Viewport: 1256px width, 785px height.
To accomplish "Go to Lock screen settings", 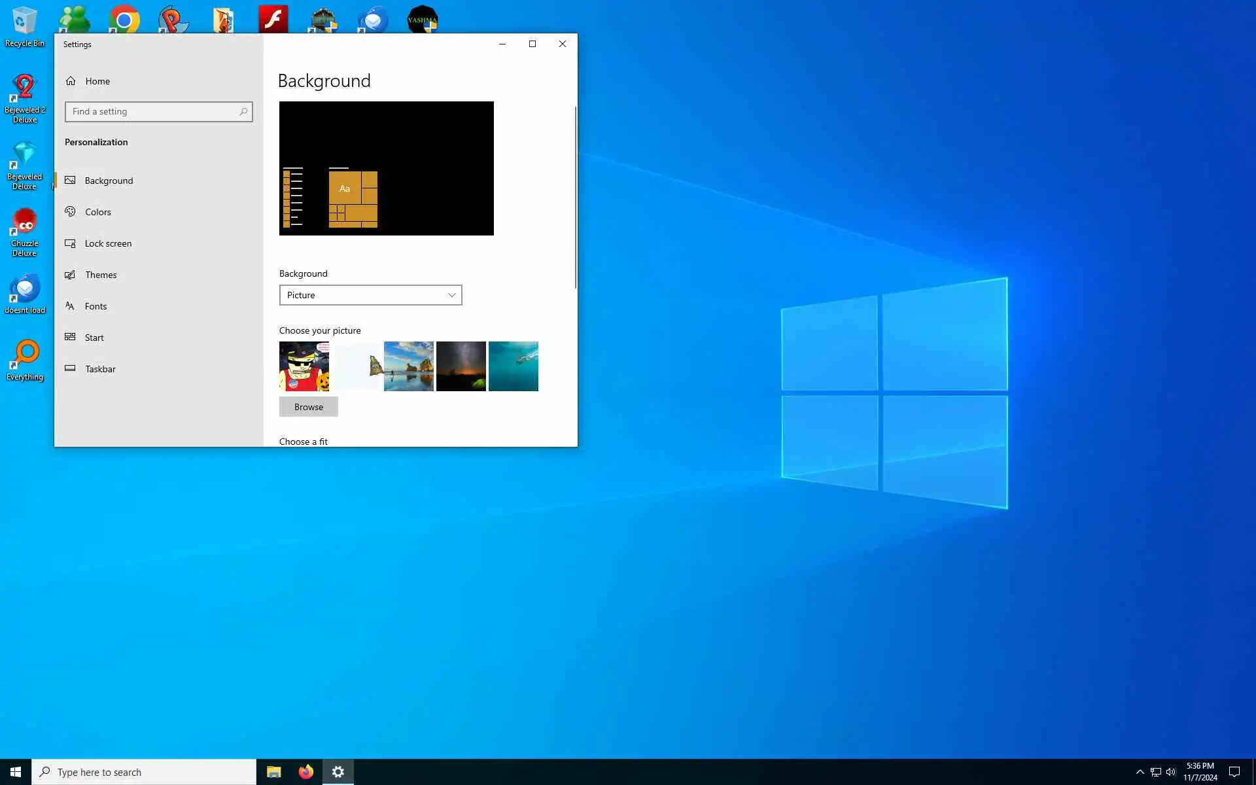I will tap(108, 243).
